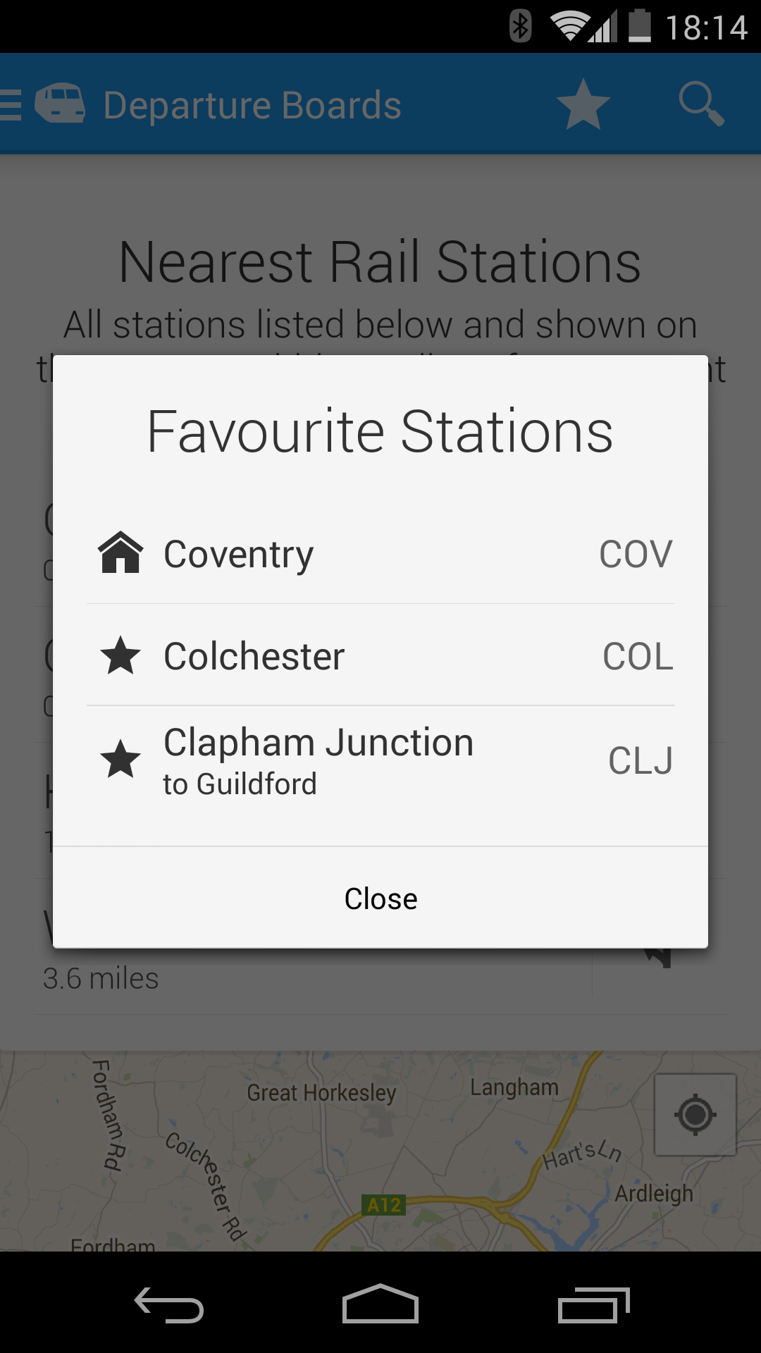
Task: Tap the star icon beside Colchester
Action: [120, 655]
